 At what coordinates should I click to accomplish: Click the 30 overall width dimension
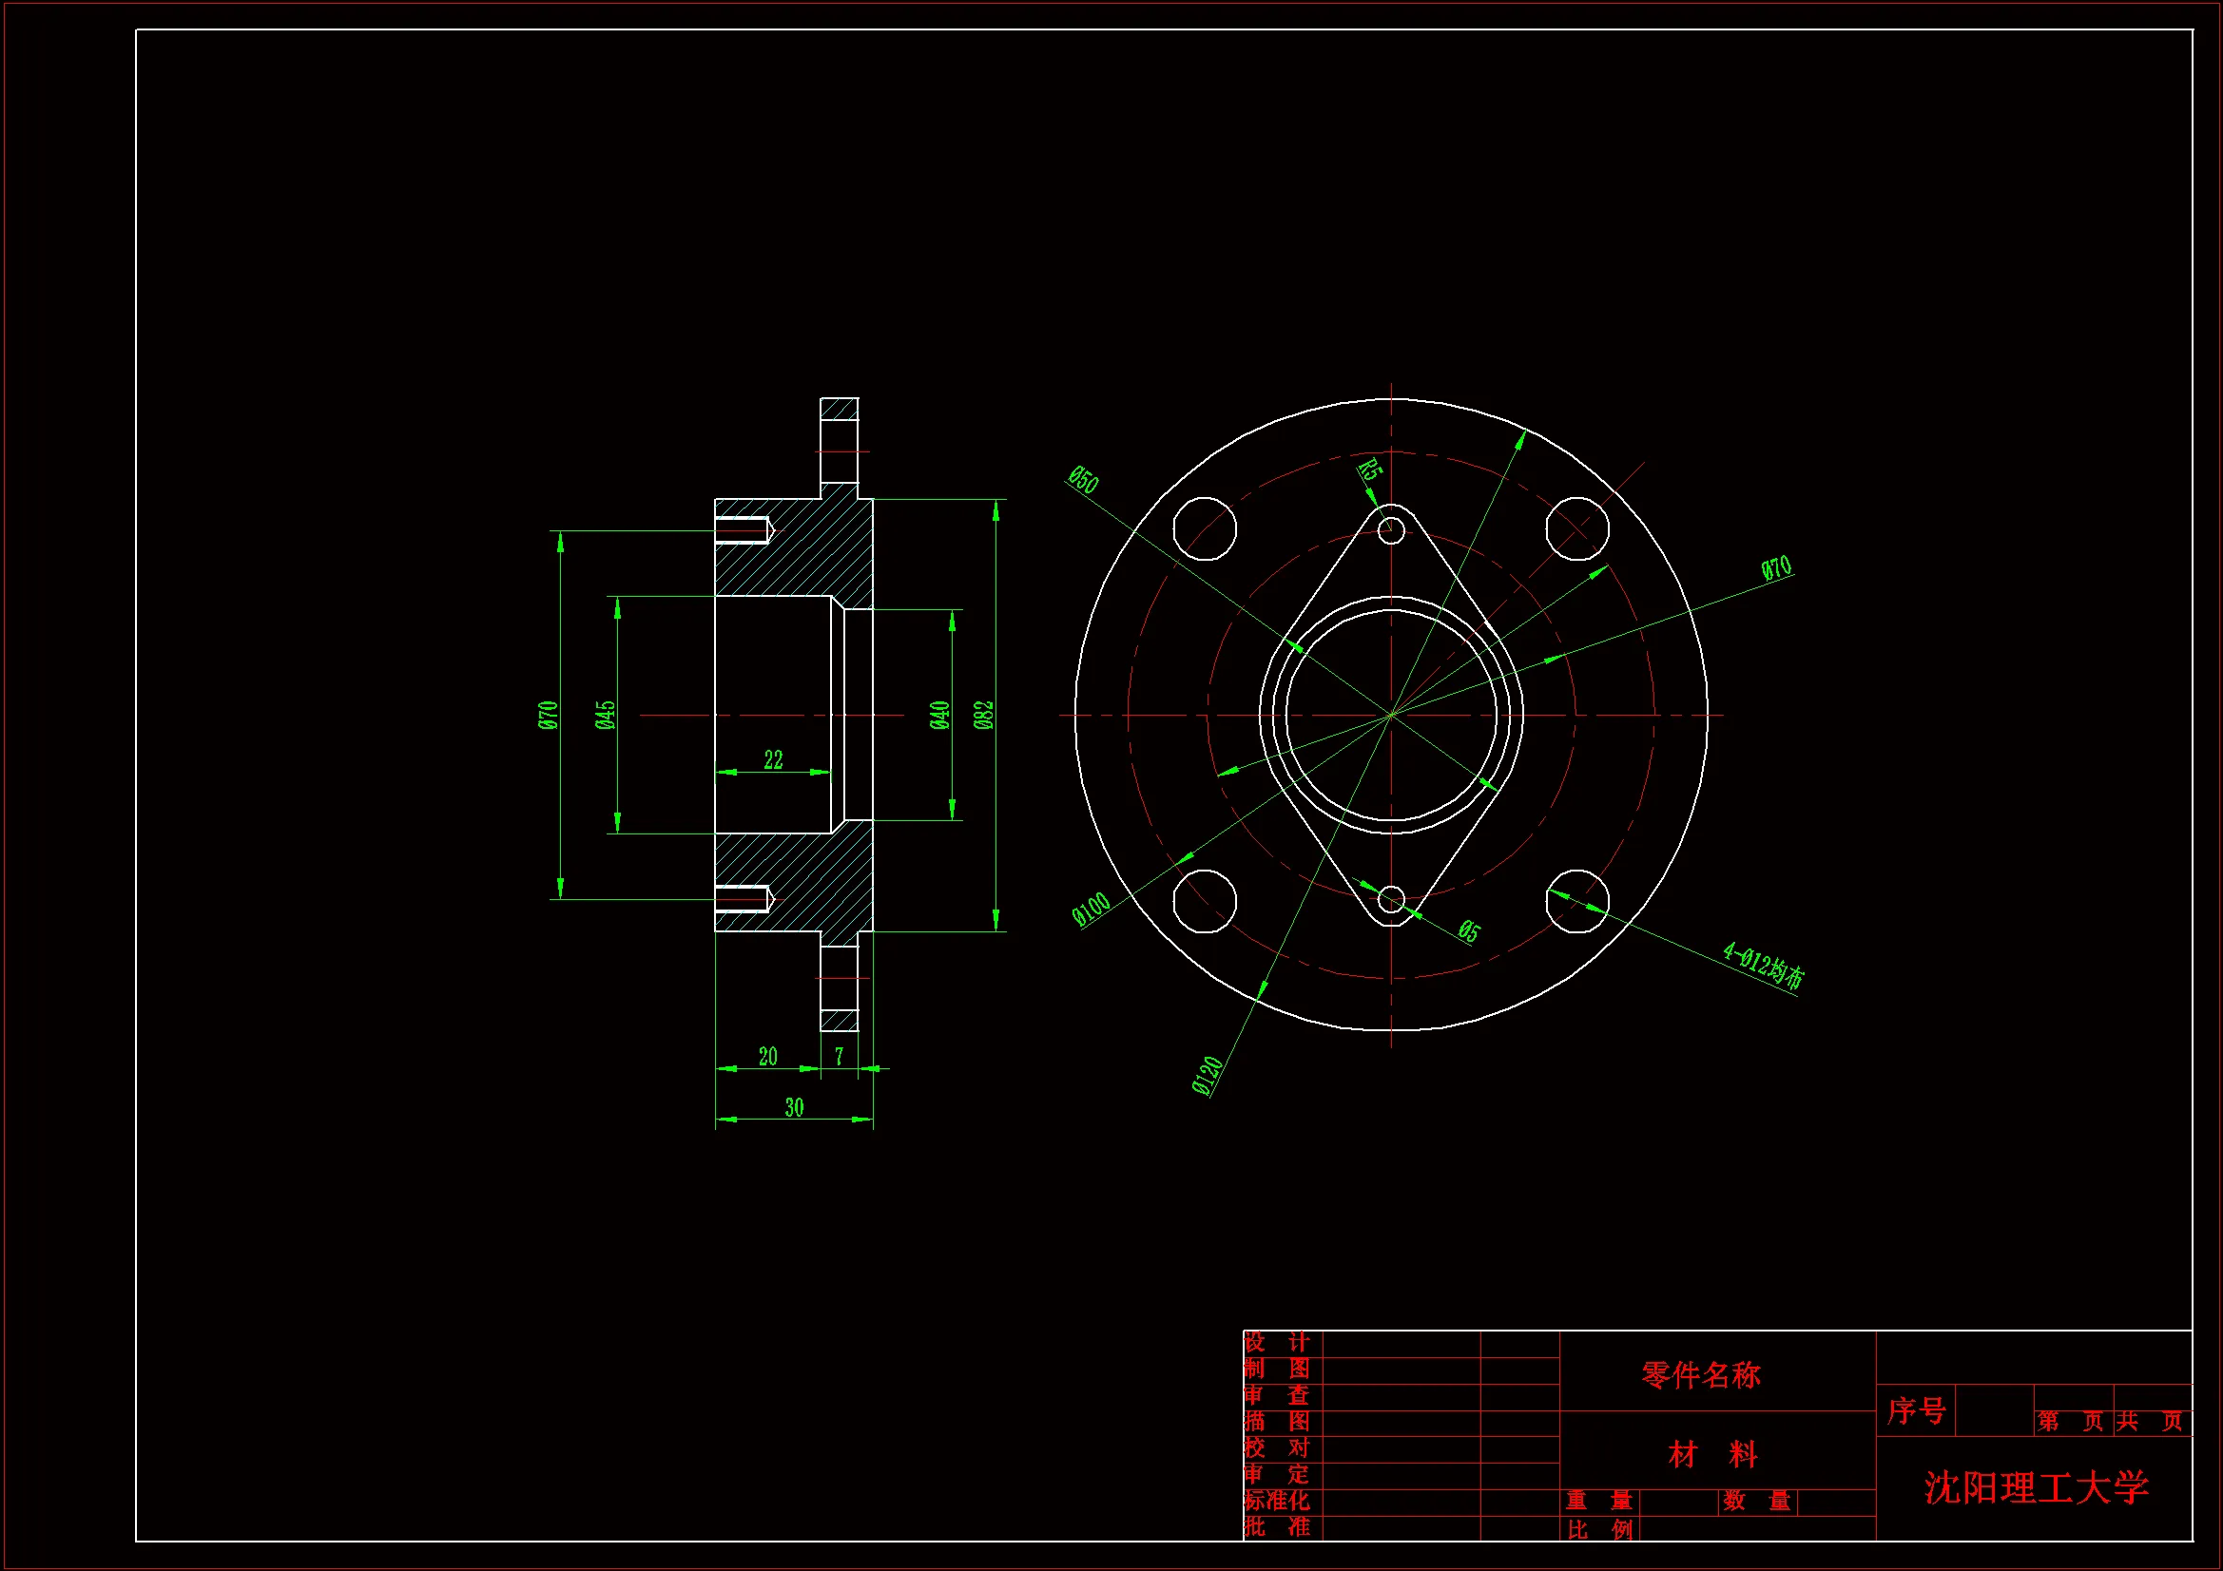(794, 1107)
